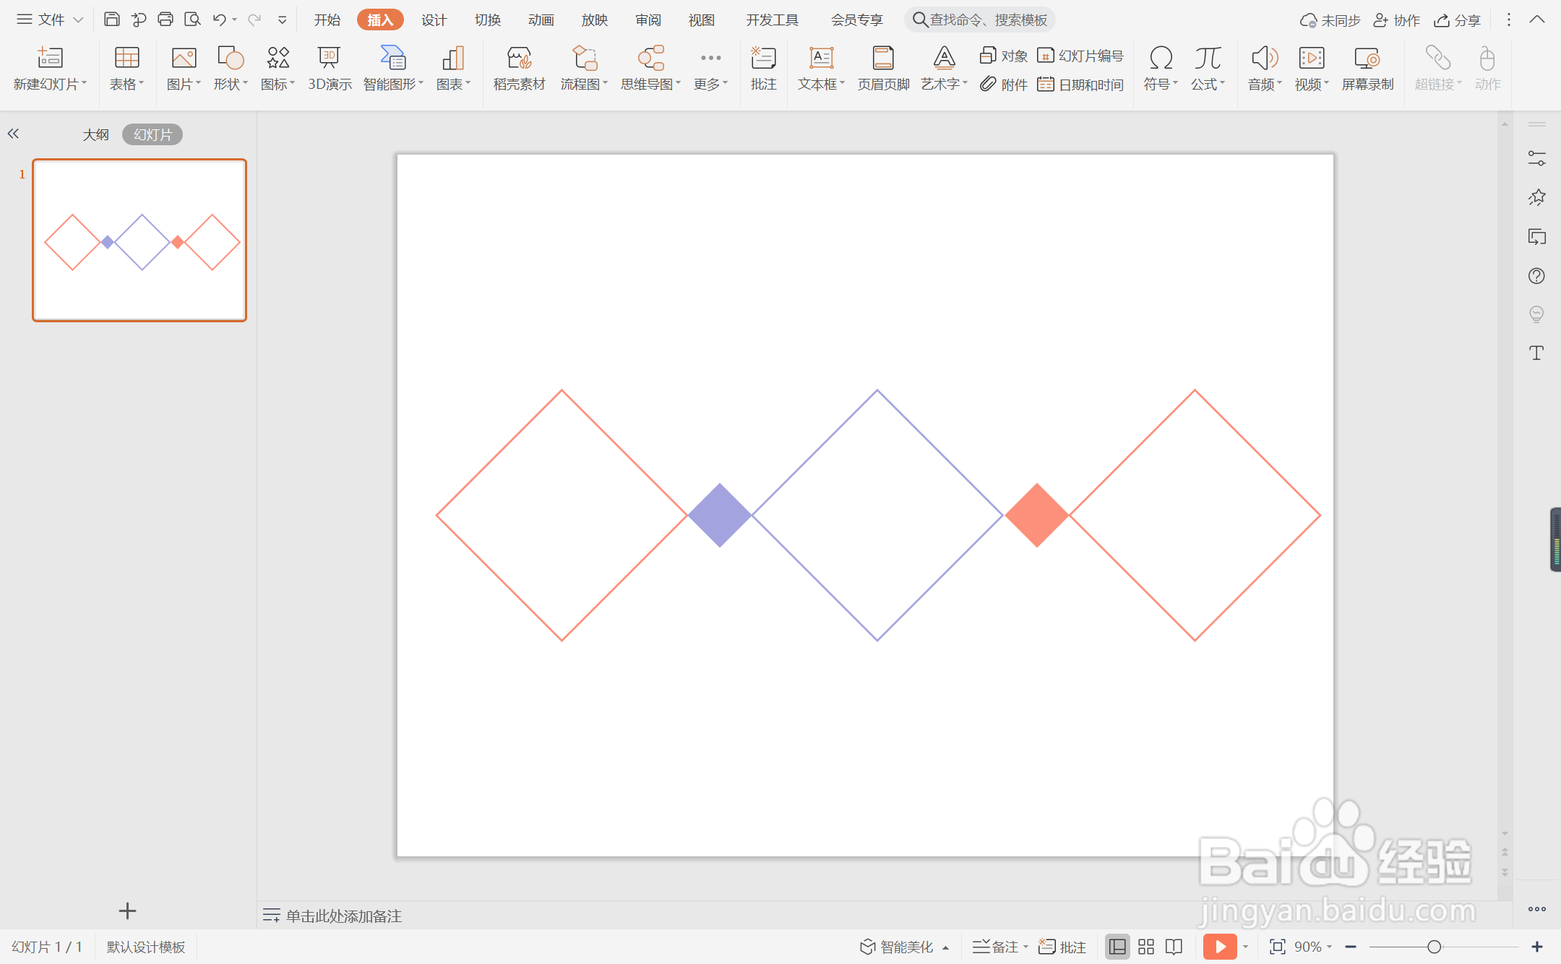
Task: Open the 文件 file menu dropdown
Action: point(51,20)
